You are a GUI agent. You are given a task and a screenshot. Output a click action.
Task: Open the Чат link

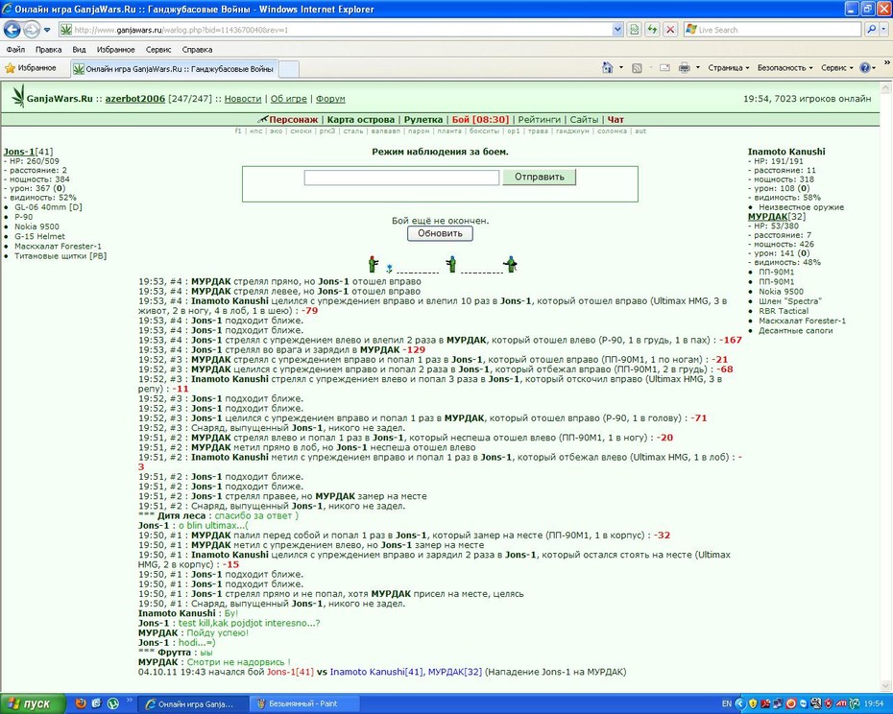[615, 120]
